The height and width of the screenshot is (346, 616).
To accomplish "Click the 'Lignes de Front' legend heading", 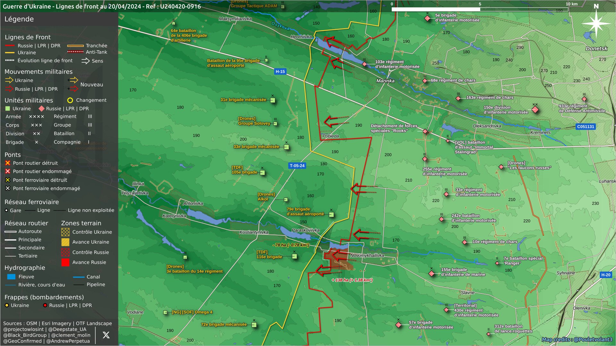I will pos(28,37).
